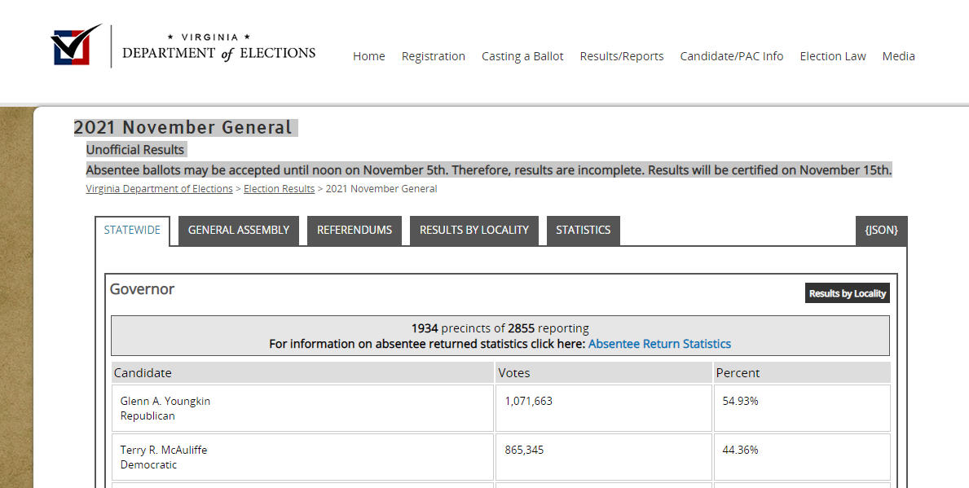
Task: Click the Votes column header
Action: click(x=604, y=372)
